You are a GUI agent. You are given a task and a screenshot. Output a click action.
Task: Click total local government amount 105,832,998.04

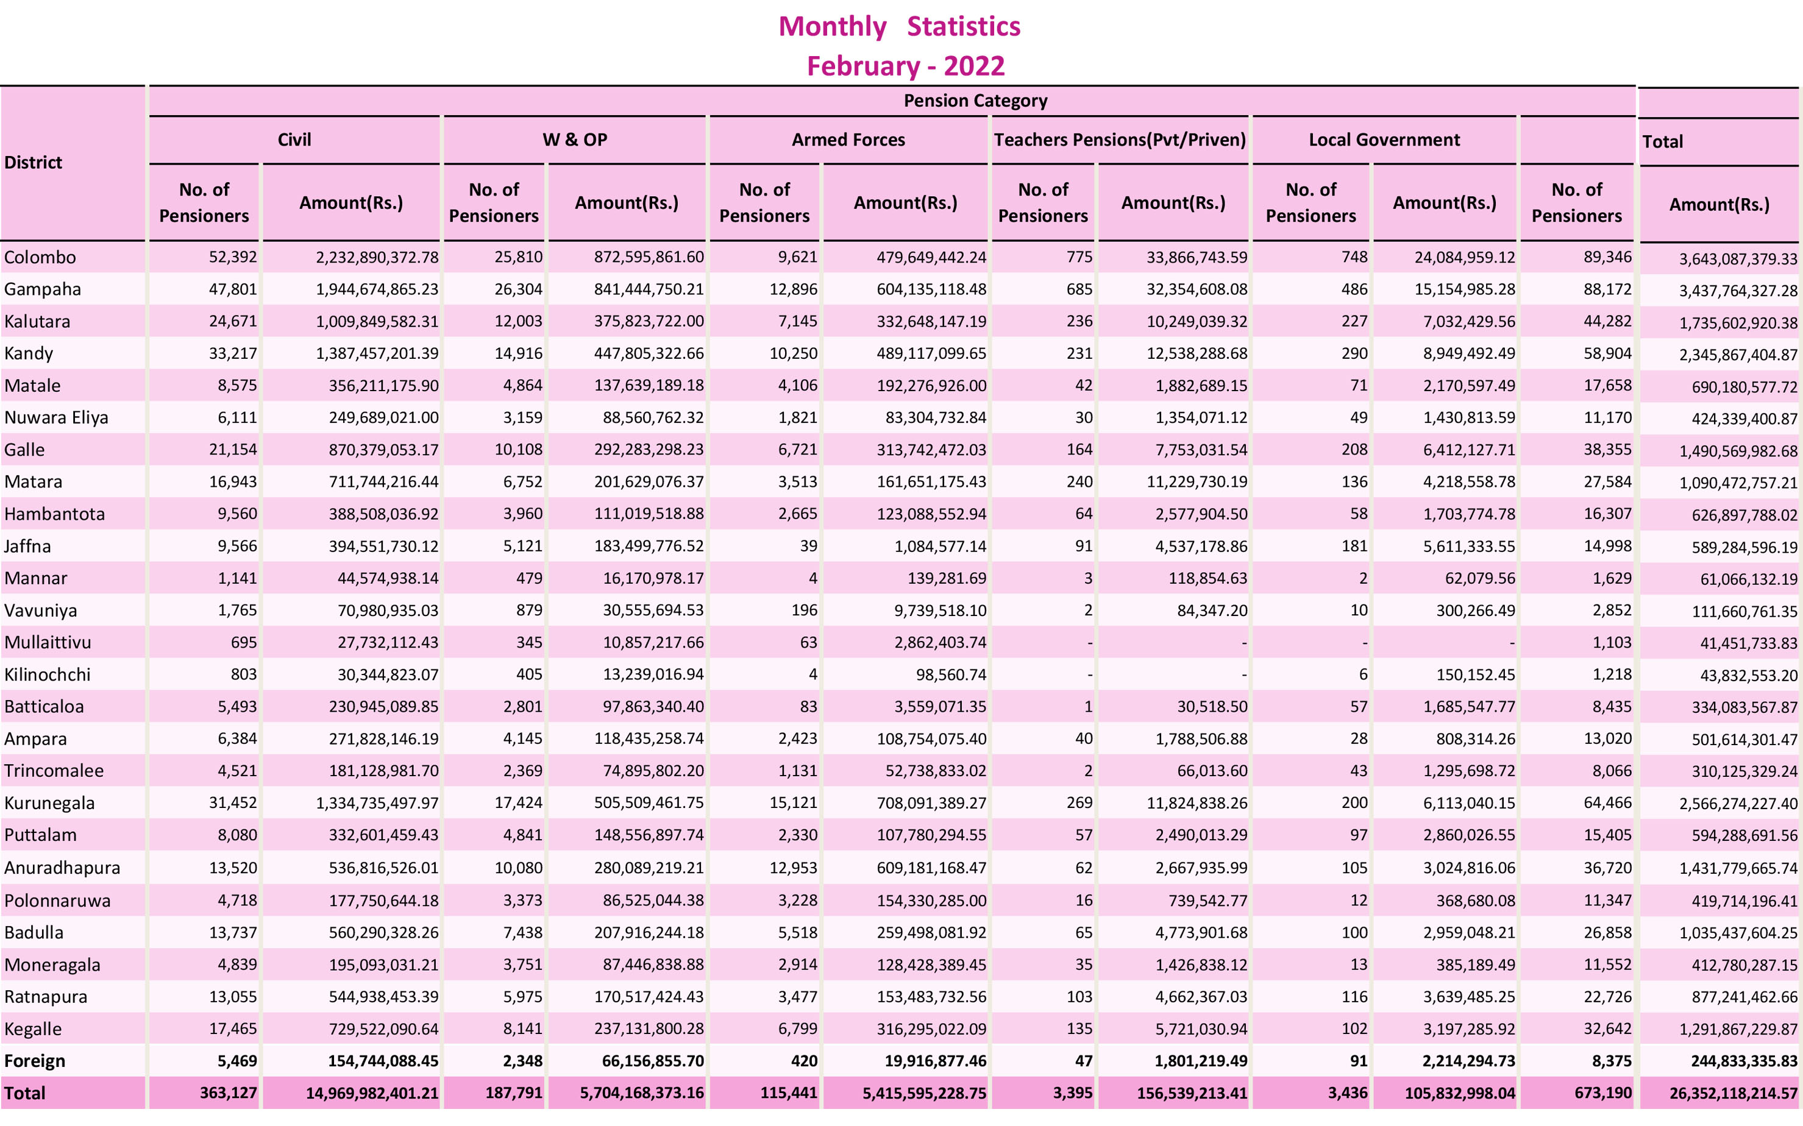pos(1460,1094)
